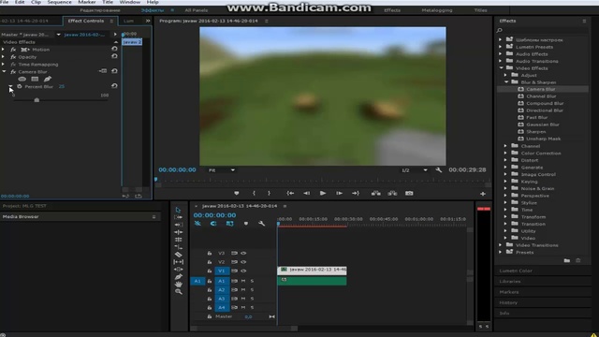Screen dimensions: 599x337
Task: Expand the Opacity effect properties
Action: pyautogui.click(x=4, y=56)
